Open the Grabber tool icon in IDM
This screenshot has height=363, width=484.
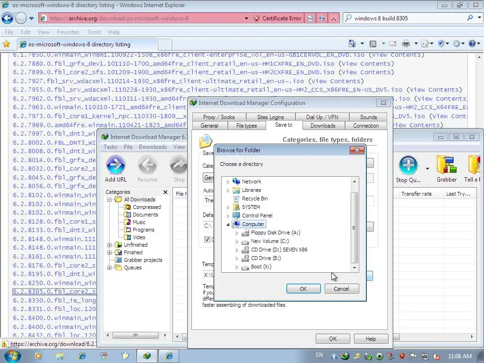pos(446,165)
